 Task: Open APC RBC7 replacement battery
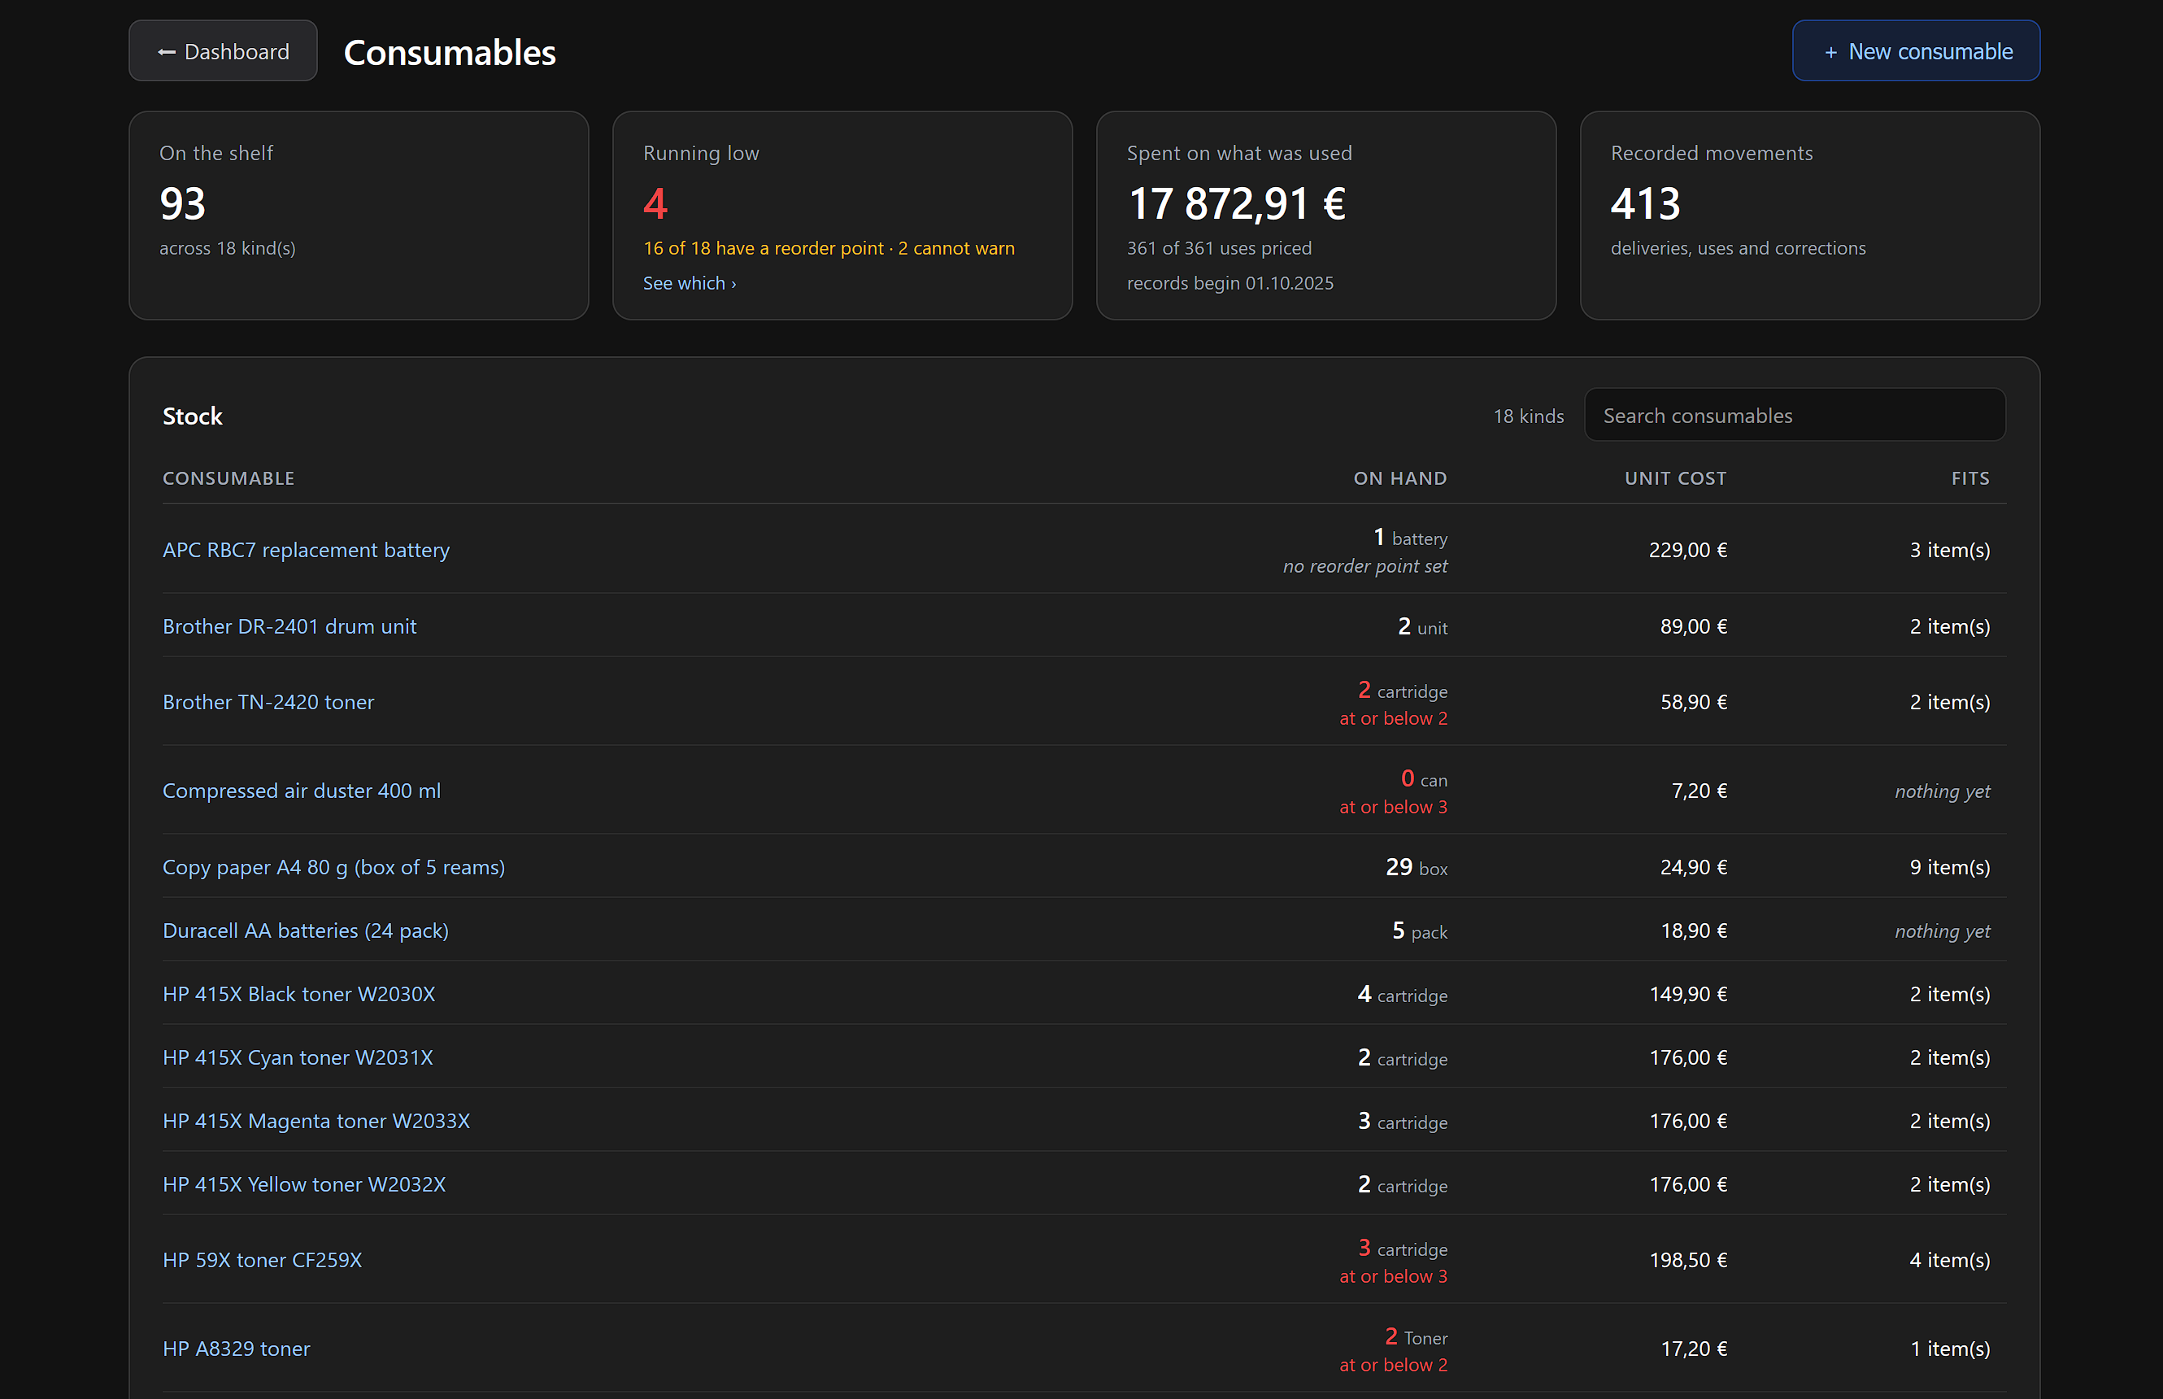coord(306,550)
